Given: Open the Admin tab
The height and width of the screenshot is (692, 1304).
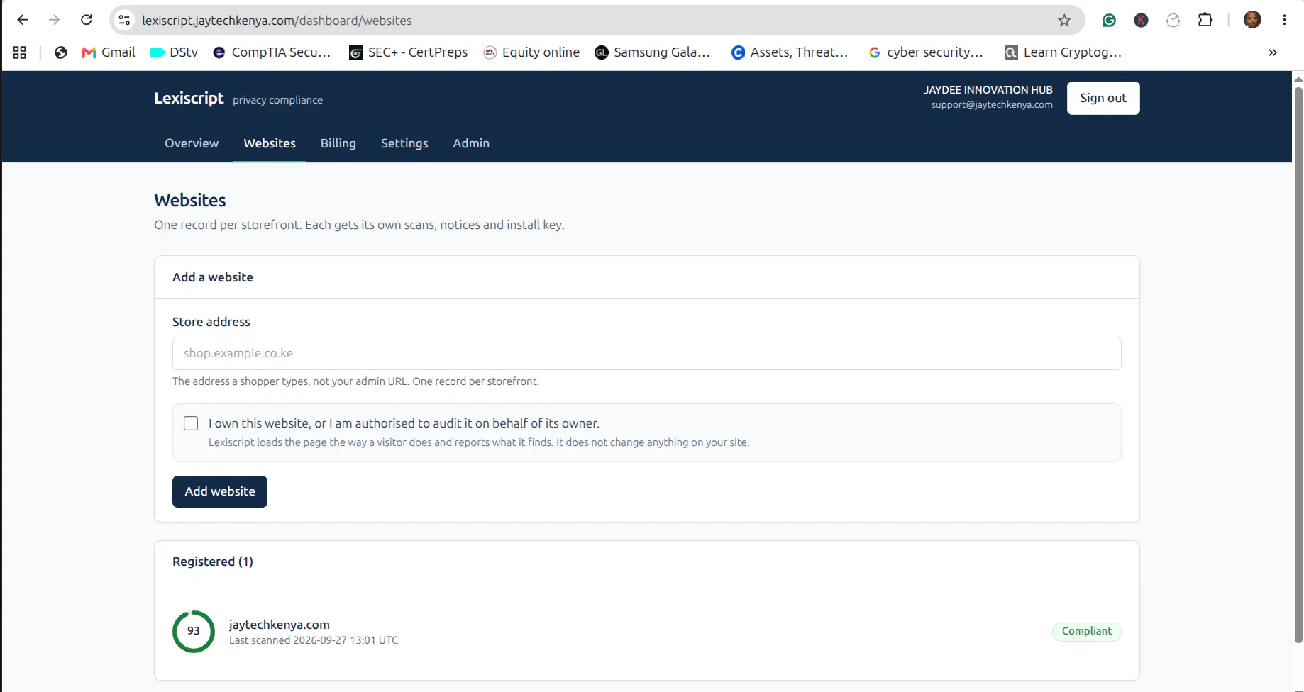Looking at the screenshot, I should [471, 143].
